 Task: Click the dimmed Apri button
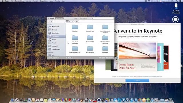[110, 58]
